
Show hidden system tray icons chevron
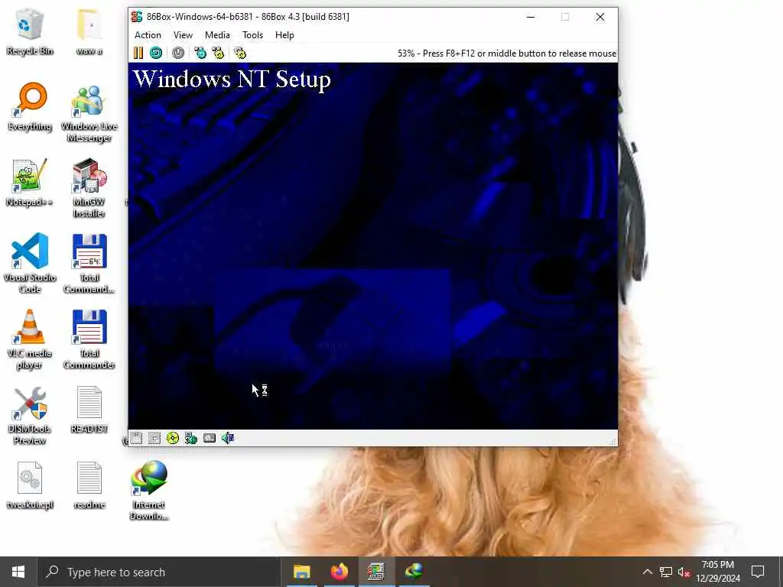point(647,572)
